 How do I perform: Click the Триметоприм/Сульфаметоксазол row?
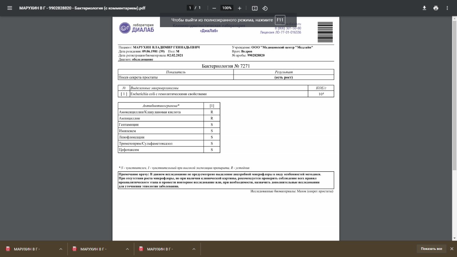pyautogui.click(x=169, y=143)
